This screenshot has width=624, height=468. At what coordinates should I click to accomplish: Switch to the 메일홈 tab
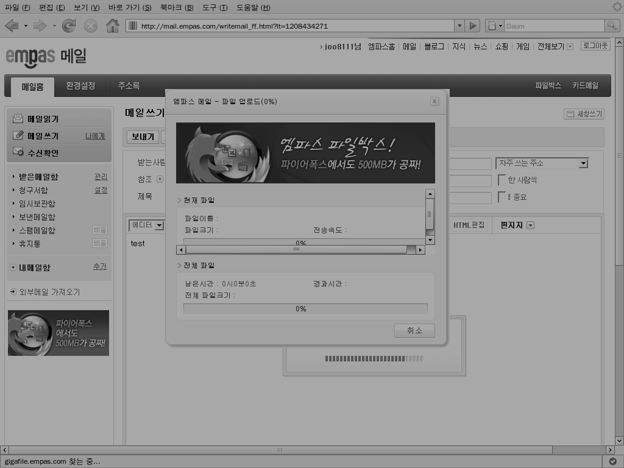click(x=32, y=87)
